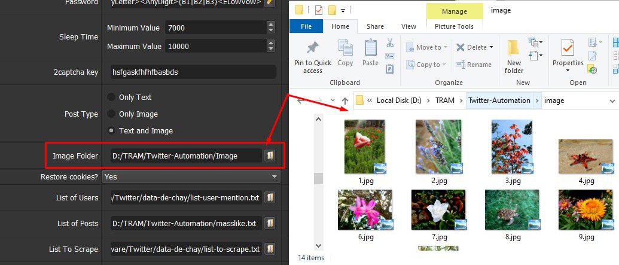
Task: Click Twitter-Automation in the breadcrumb
Action: point(499,100)
